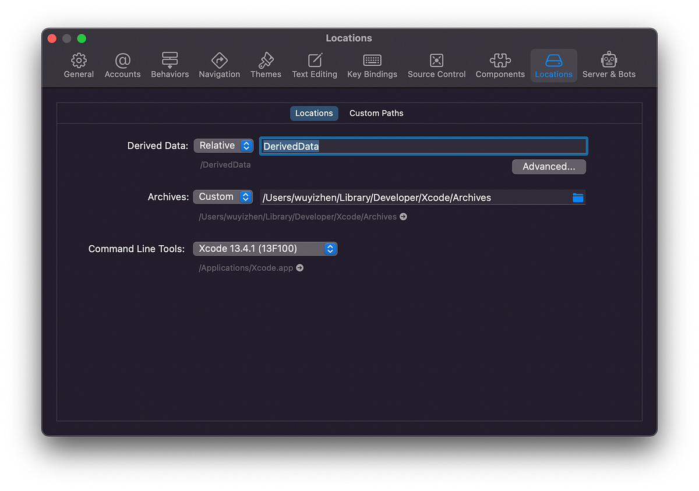Viewport: 699px width, 491px height.
Task: Reveal Archives path with arrow icon
Action: pyautogui.click(x=403, y=217)
